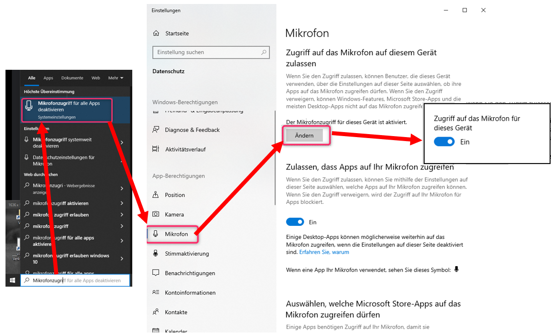Open Stimmaktivierung settings page
The image size is (551, 334).
187,253
